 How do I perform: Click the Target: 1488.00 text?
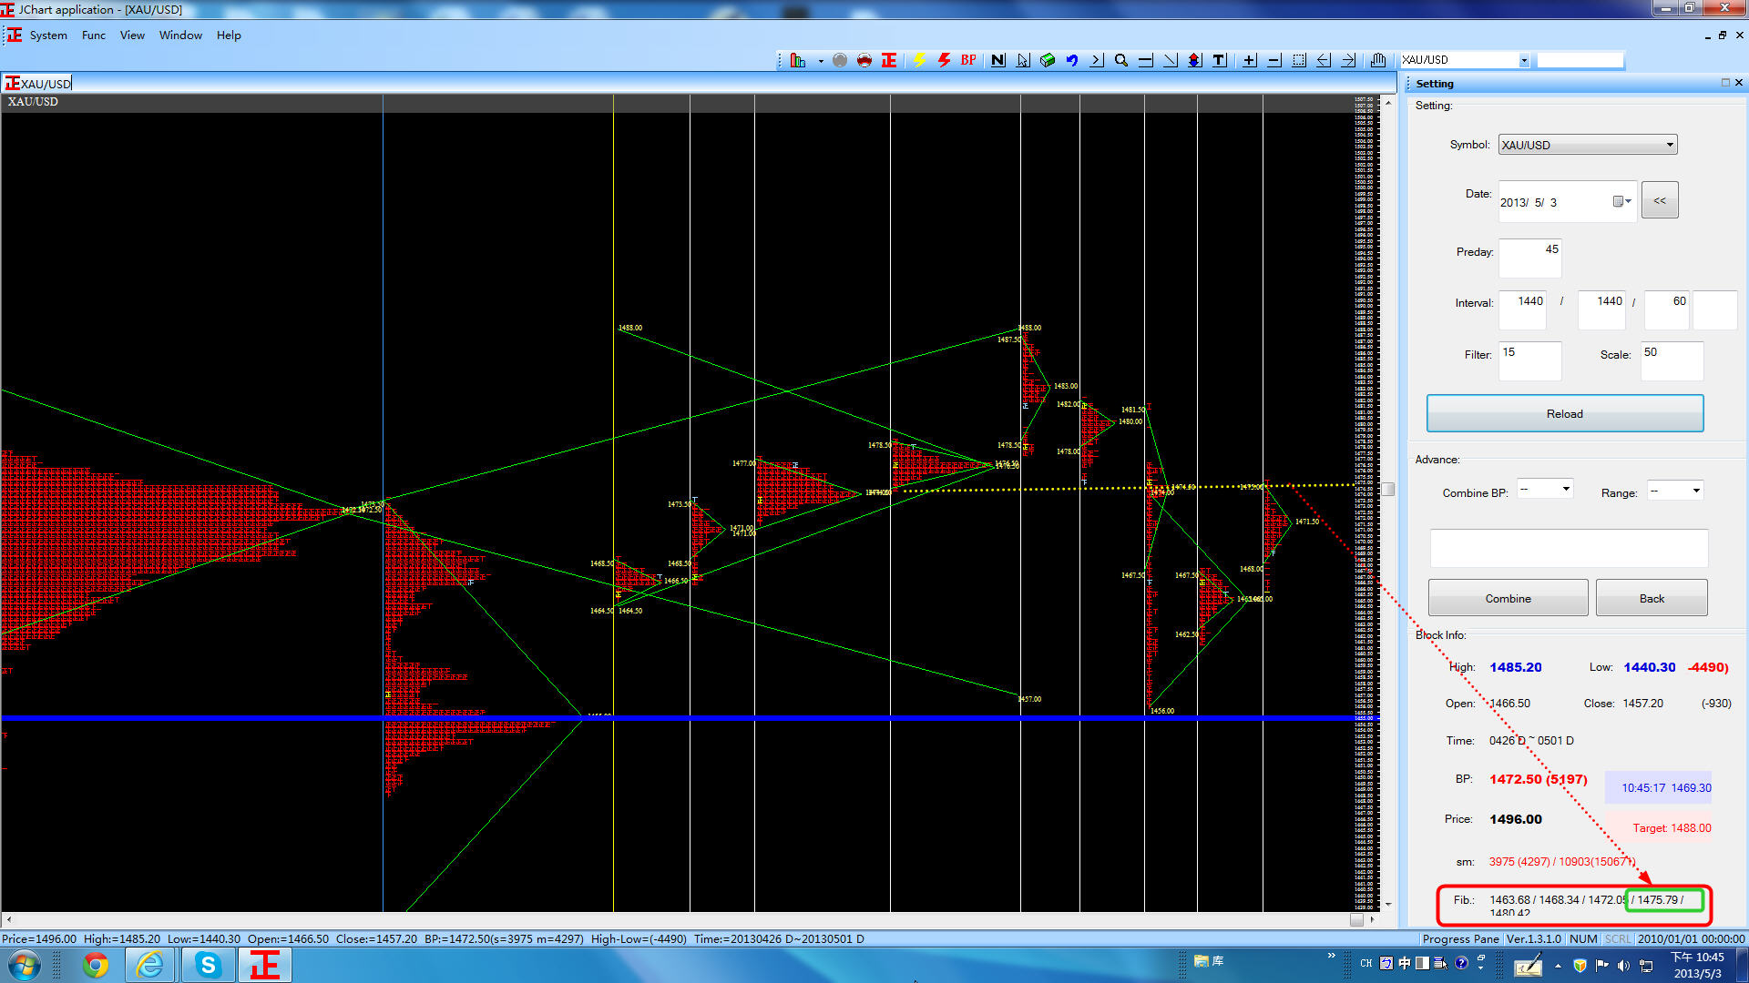click(x=1672, y=828)
